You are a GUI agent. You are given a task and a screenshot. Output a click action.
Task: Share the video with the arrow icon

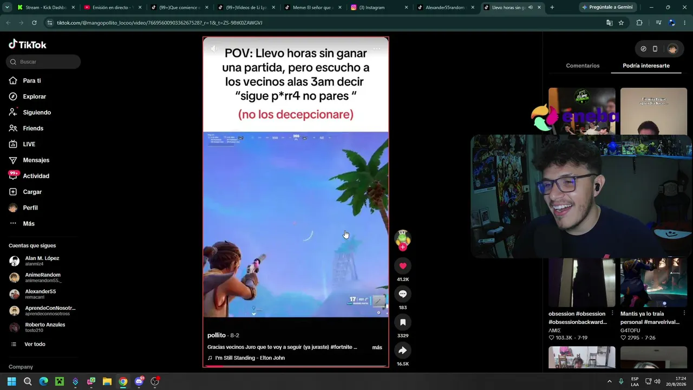pyautogui.click(x=402, y=350)
